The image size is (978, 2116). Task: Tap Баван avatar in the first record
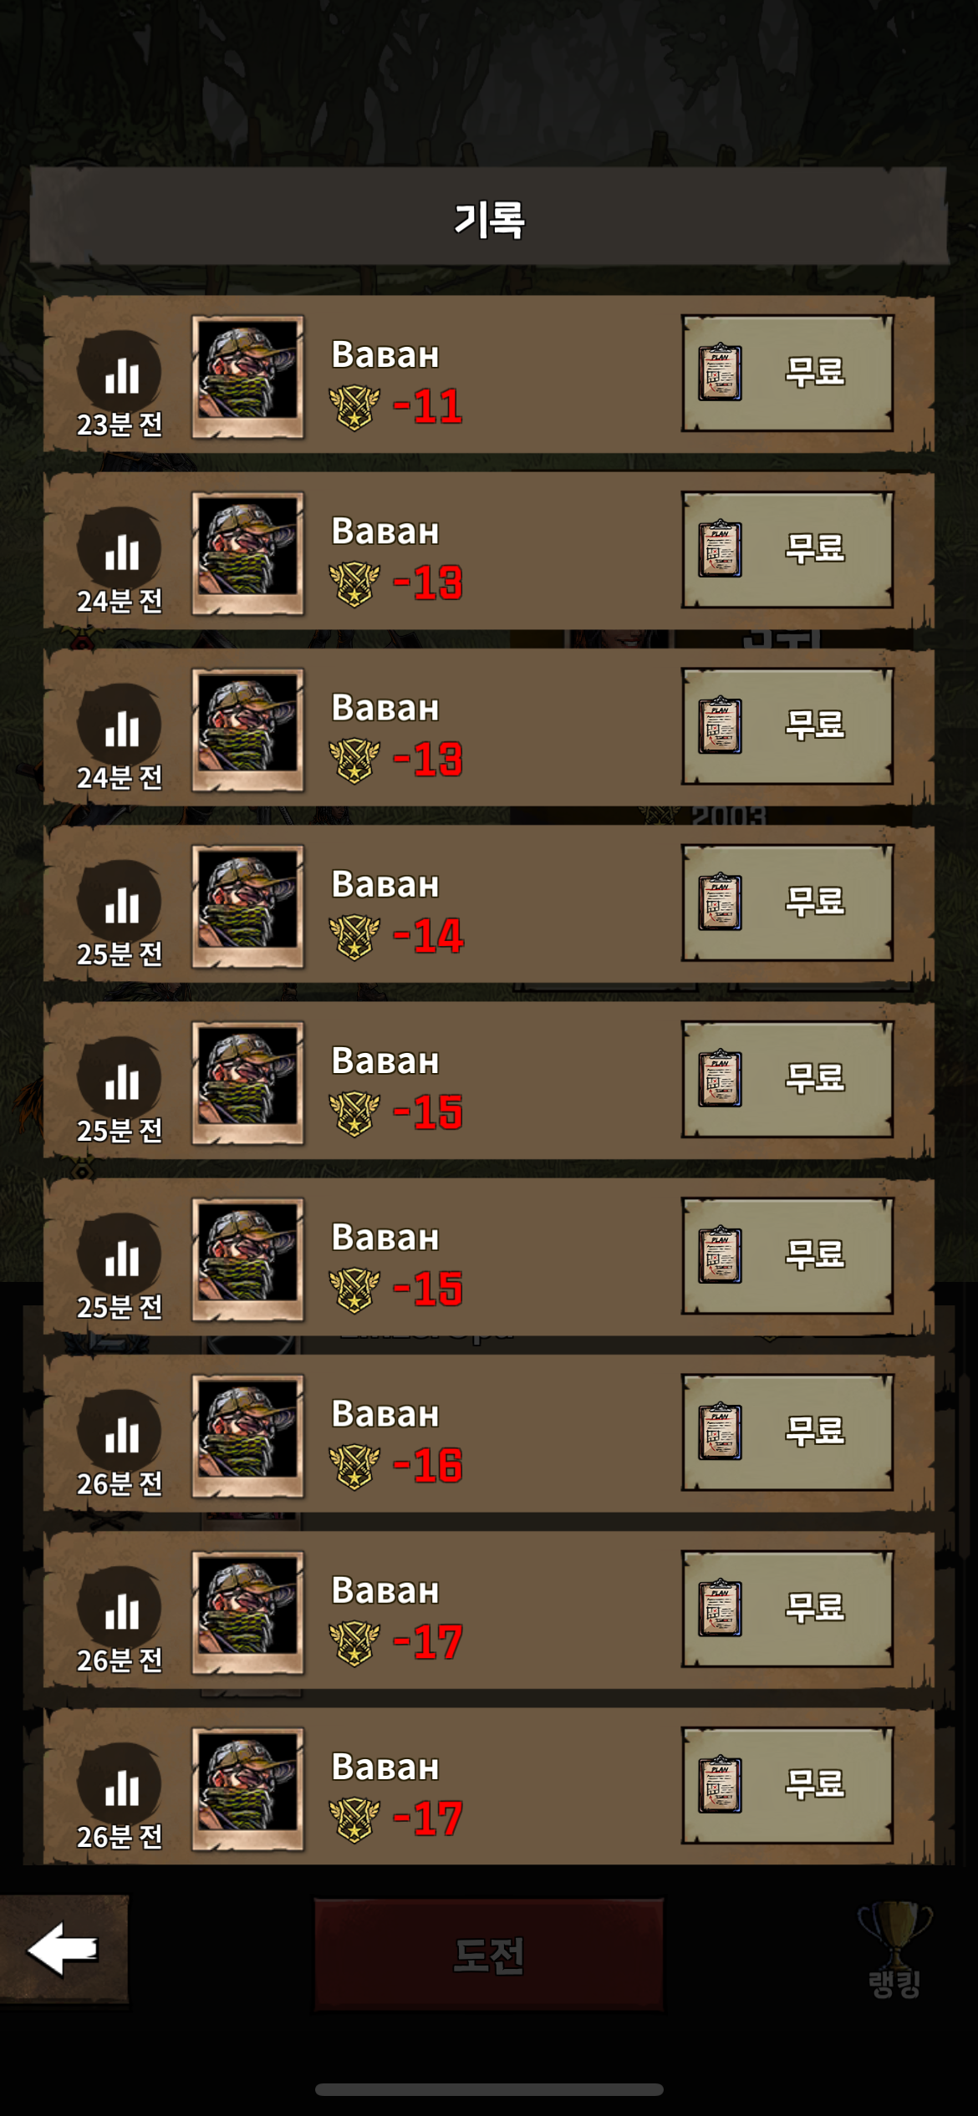(x=247, y=377)
